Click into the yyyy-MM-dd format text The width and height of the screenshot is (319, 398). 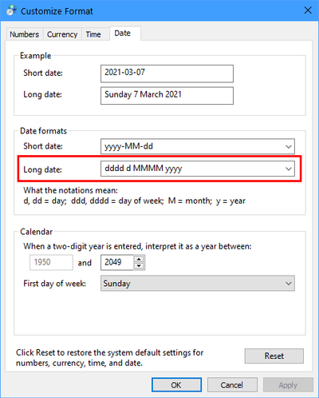(128, 146)
